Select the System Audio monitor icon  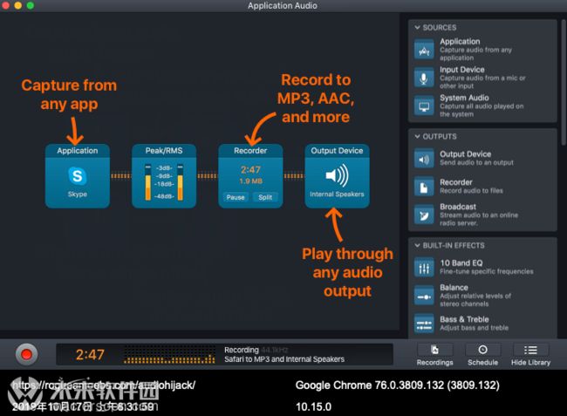tap(424, 106)
